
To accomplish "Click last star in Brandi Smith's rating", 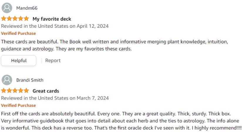I will (x=26, y=91).
